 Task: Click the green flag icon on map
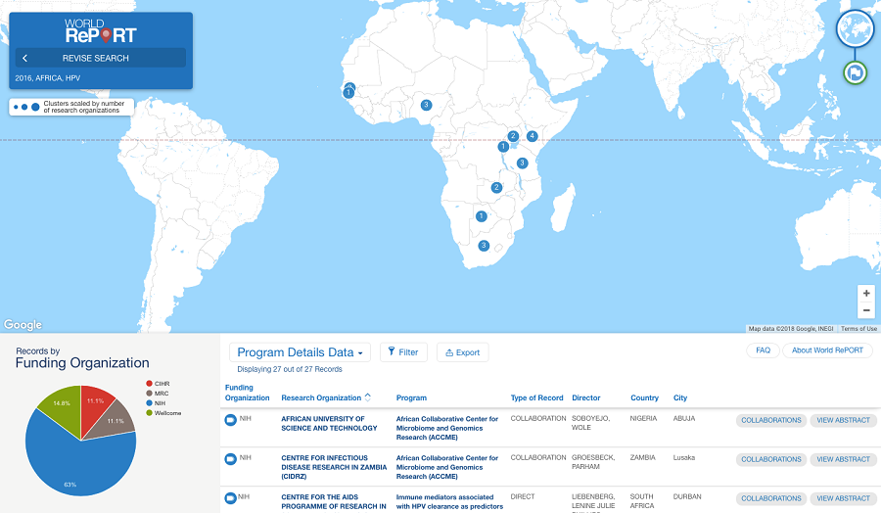pos(855,72)
